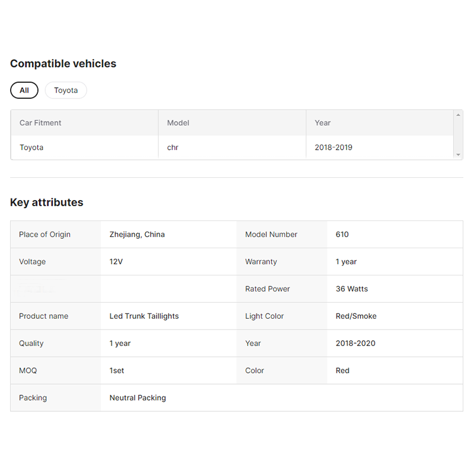Click the 2018-2020 year attribute value
474x474 pixels.
click(x=355, y=343)
